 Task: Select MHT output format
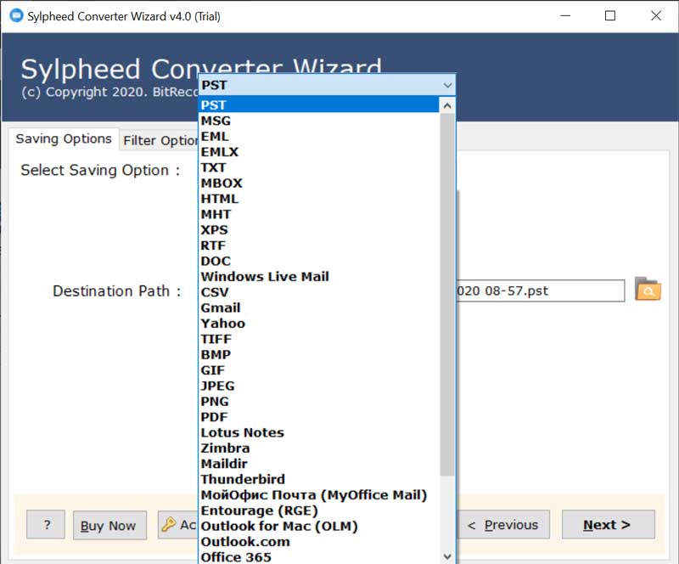(319, 214)
